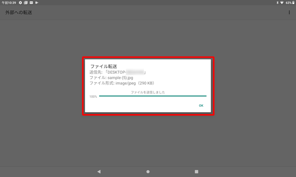Image resolution: width=296 pixels, height=177 pixels.
Task: Tap the recent apps square button
Action: point(196,172)
